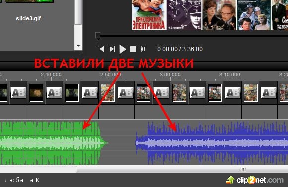Click the 2:40.000 mark on timeline ruler
The width and height of the screenshot is (288, 187).
coord(51,75)
